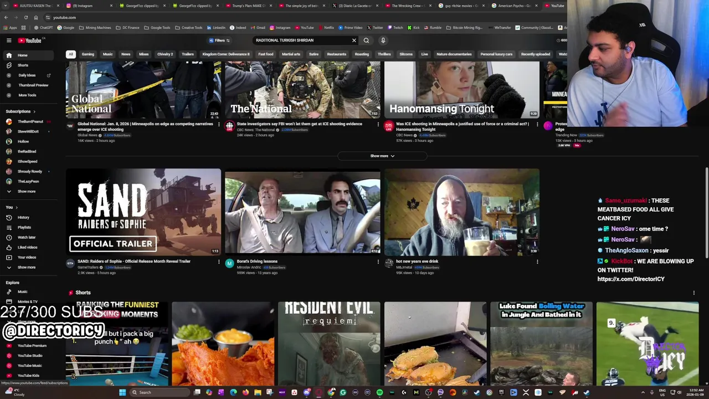Screen dimensions: 709x399
Task: Open More Tools in the sidebar
Action: [29, 95]
